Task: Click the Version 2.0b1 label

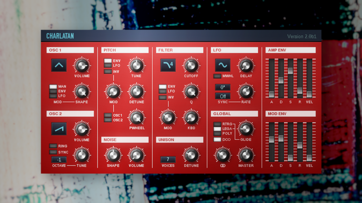Action: pyautogui.click(x=302, y=36)
